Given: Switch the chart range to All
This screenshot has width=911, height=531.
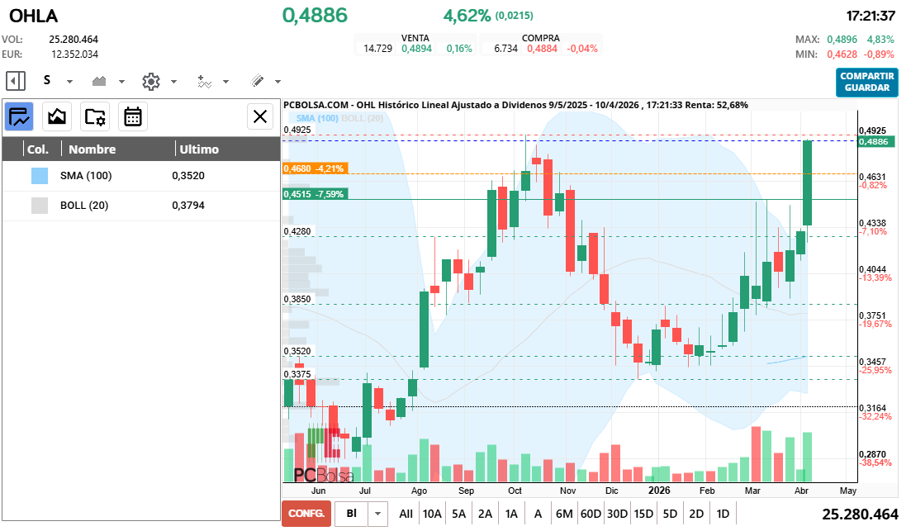Looking at the screenshot, I should (x=406, y=514).
